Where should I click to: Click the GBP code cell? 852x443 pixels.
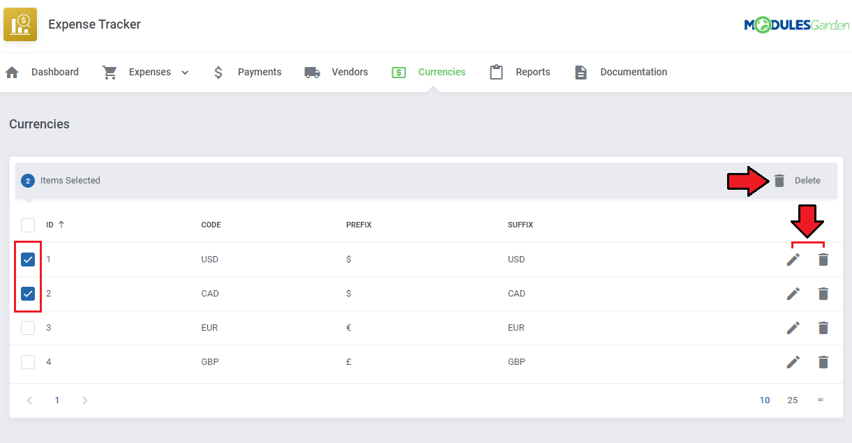point(210,362)
